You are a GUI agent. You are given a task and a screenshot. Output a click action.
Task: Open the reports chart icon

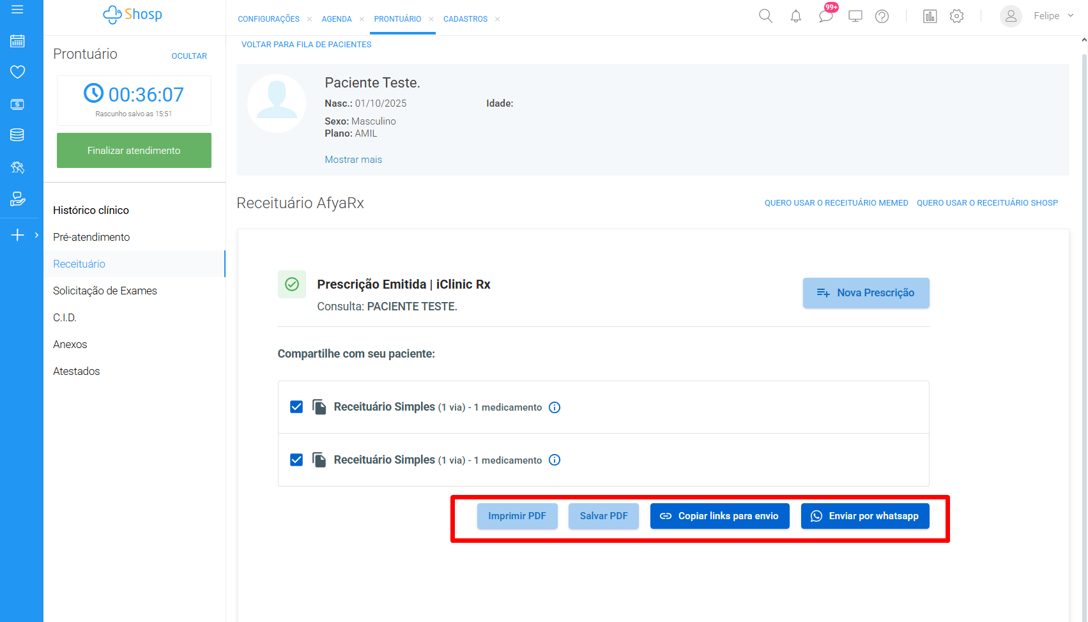[x=930, y=17]
